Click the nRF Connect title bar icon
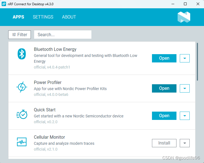The width and height of the screenshot is (204, 163). tap(4, 4)
